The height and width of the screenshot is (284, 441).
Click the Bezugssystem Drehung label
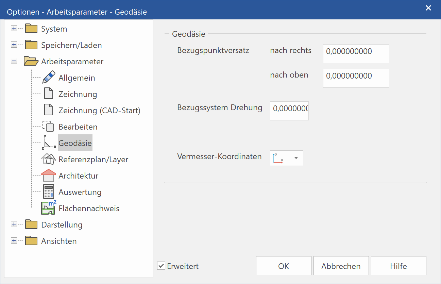[x=220, y=108]
